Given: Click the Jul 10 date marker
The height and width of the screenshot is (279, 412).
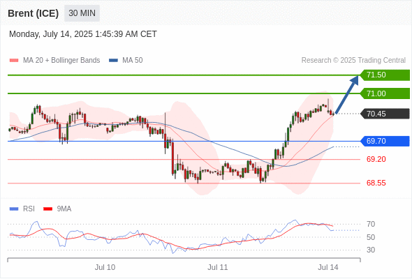Looking at the screenshot, I should [105, 267].
